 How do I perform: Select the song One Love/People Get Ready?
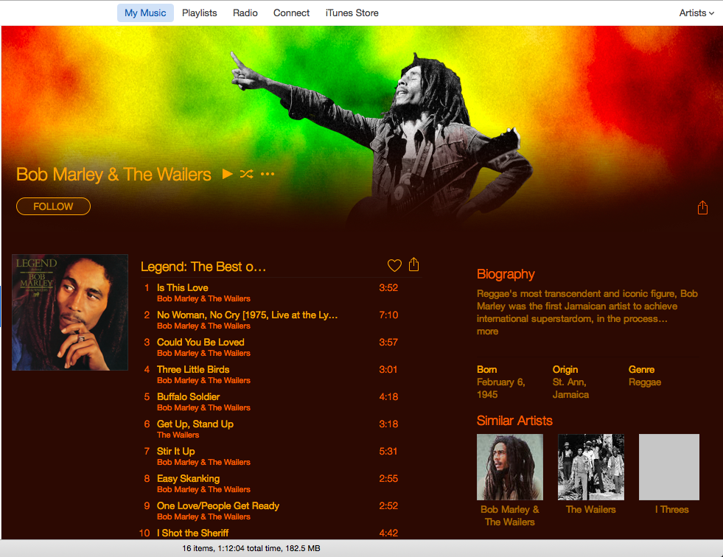click(218, 505)
